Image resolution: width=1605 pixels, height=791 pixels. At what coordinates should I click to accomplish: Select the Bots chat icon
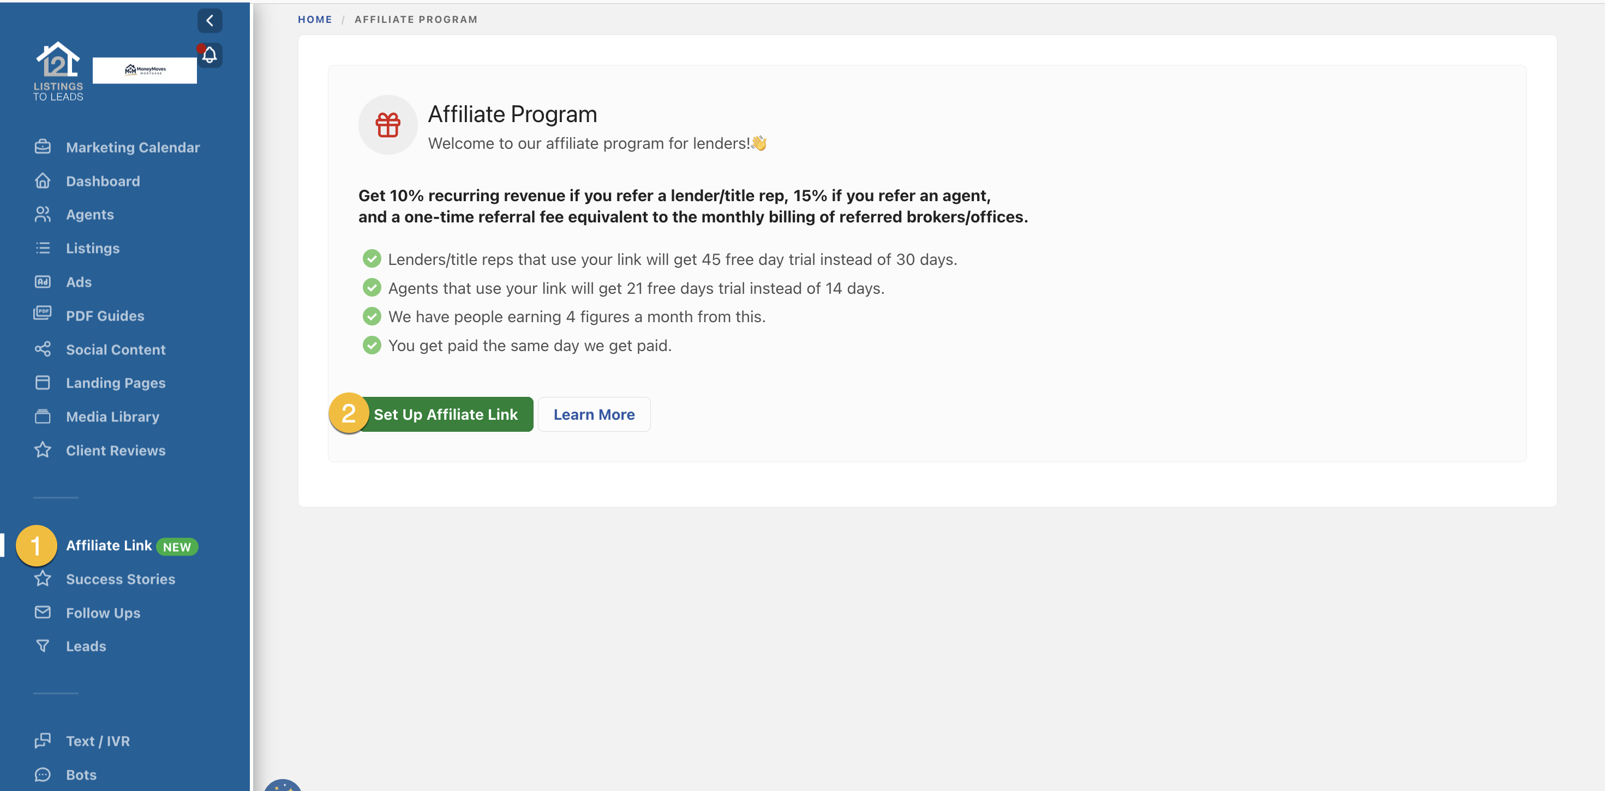pyautogui.click(x=43, y=774)
